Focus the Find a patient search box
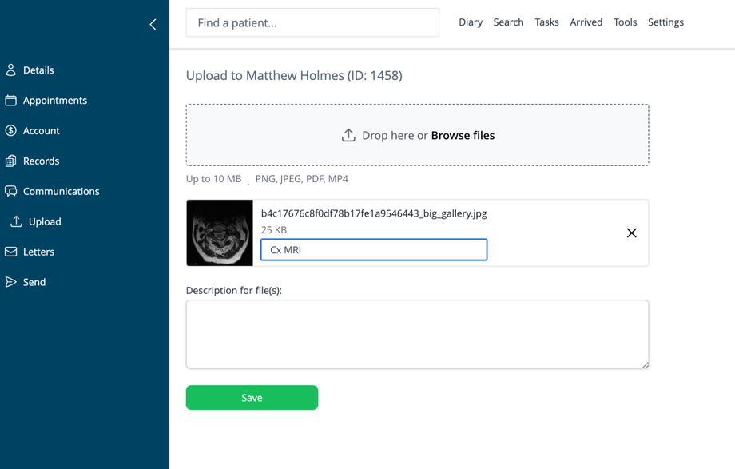The height and width of the screenshot is (469, 735). pyautogui.click(x=312, y=23)
